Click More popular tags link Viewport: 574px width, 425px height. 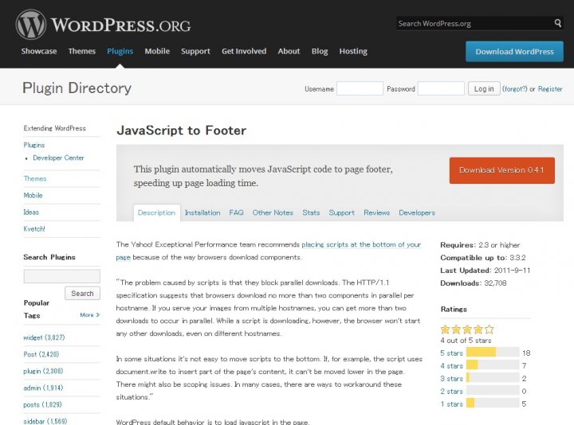(x=89, y=315)
